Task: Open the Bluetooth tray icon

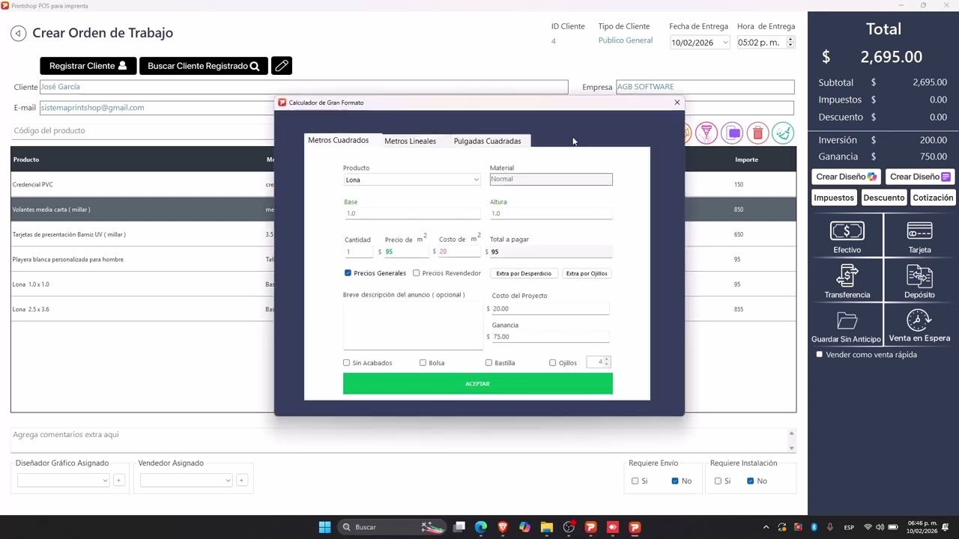Action: (814, 527)
